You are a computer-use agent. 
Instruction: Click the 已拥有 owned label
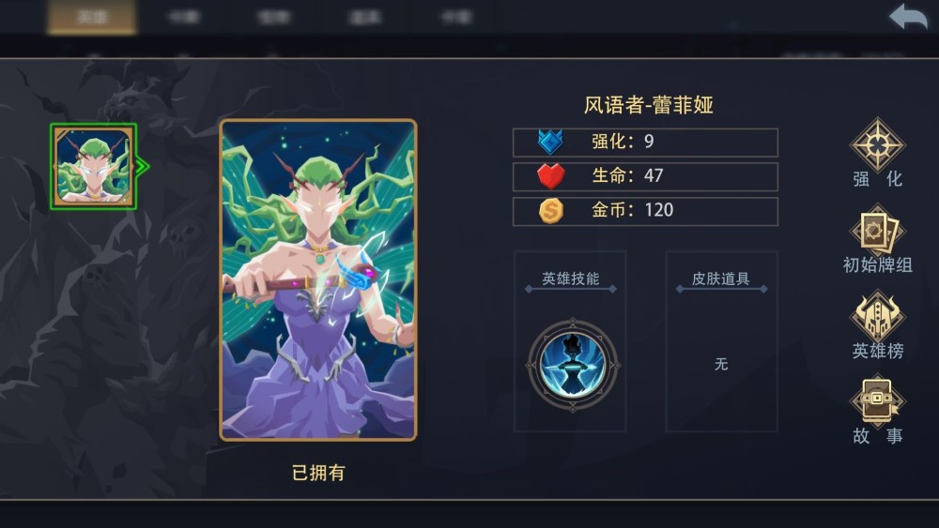point(318,473)
